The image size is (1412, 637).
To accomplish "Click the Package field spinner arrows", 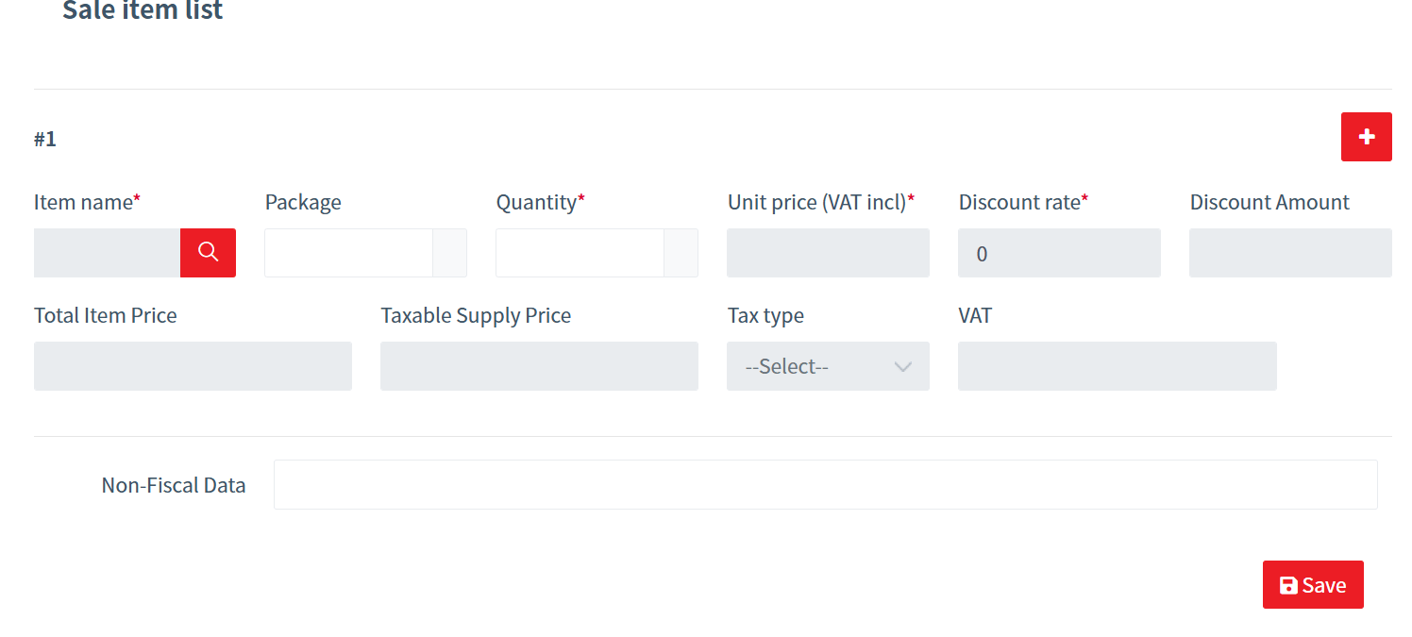I will tap(451, 253).
